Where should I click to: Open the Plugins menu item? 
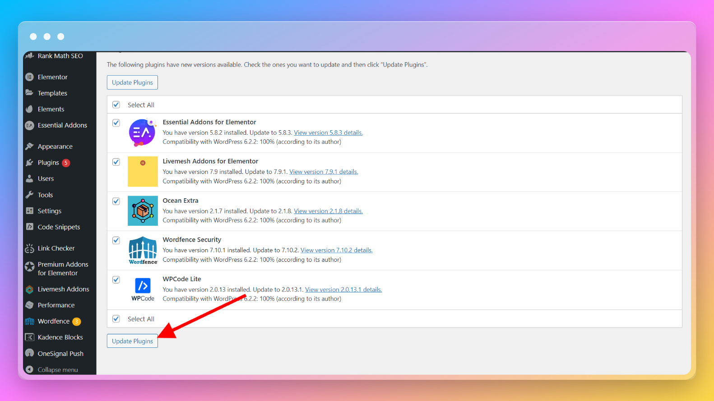pyautogui.click(x=48, y=163)
